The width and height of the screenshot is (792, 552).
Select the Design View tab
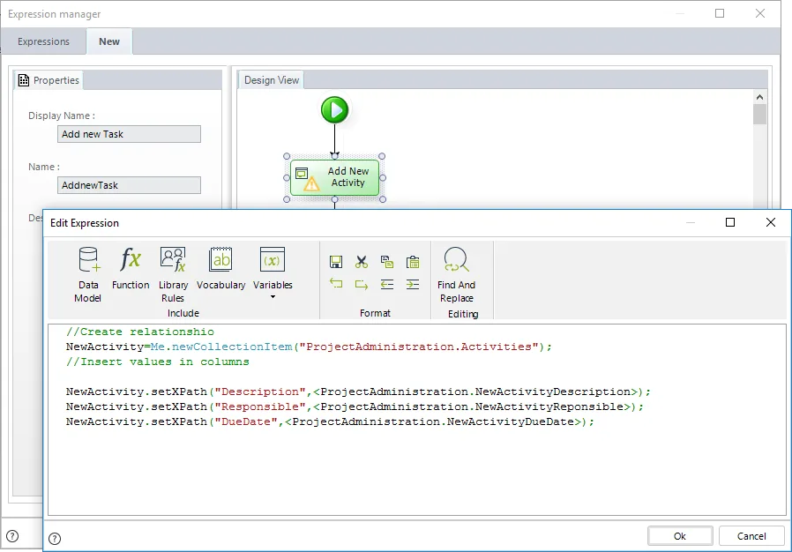(x=272, y=79)
